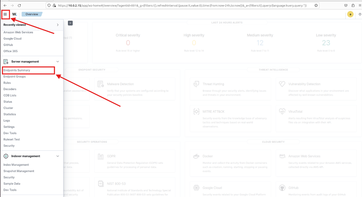
Task: Select the Overview breadcrumb tab
Action: point(32,14)
